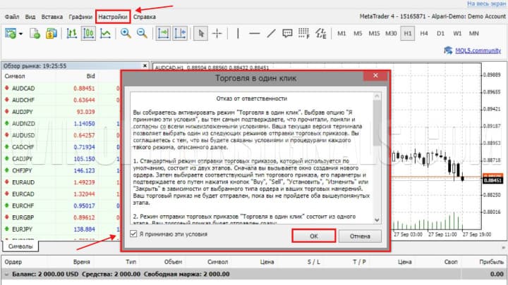This screenshot has width=508, height=285.
Task: Click the Прибыль column header in terminal
Action: pyautogui.click(x=491, y=262)
